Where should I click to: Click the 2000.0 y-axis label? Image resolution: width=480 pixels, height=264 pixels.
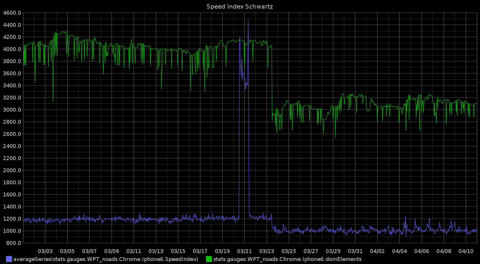pyautogui.click(x=12, y=170)
